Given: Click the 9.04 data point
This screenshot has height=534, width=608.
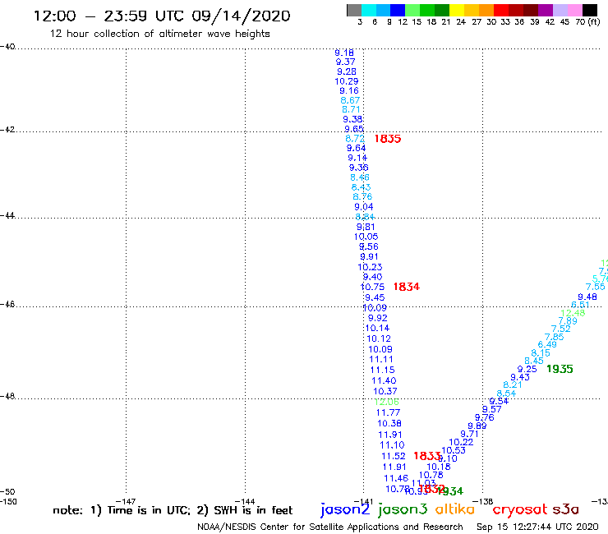Looking at the screenshot, I should click(x=364, y=207).
